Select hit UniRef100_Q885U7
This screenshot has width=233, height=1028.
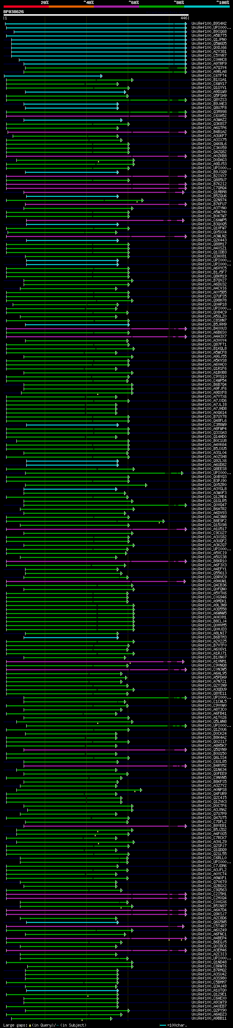(209, 181)
